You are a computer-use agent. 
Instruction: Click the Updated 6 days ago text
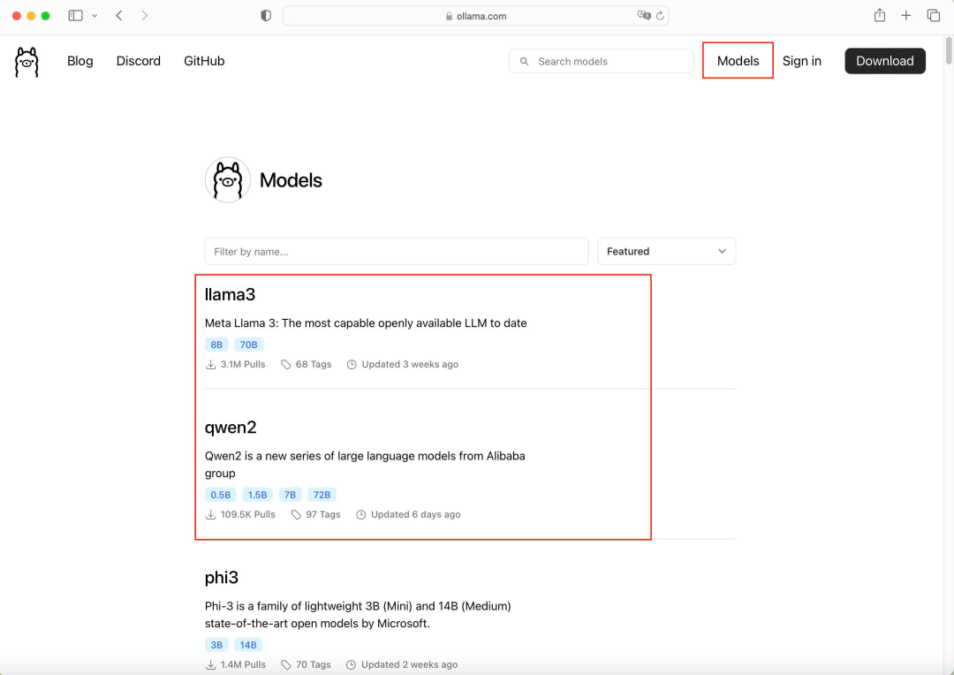[x=415, y=515]
